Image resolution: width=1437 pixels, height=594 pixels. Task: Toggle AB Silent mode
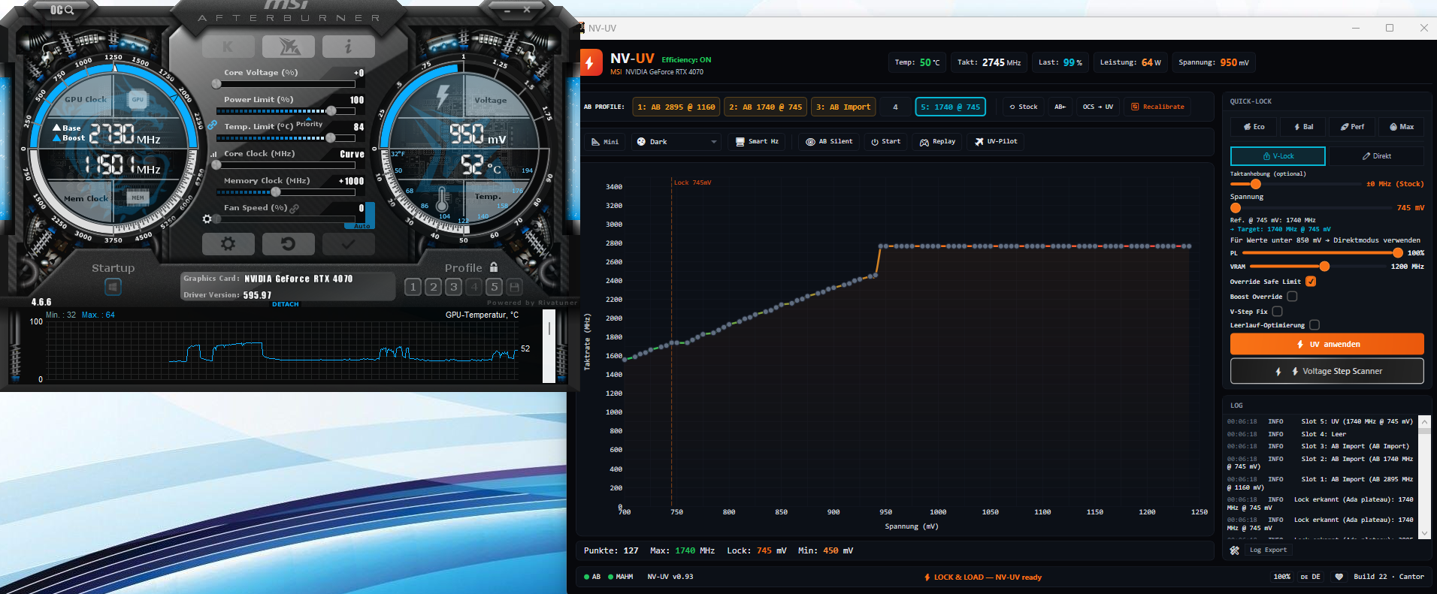pyautogui.click(x=829, y=141)
